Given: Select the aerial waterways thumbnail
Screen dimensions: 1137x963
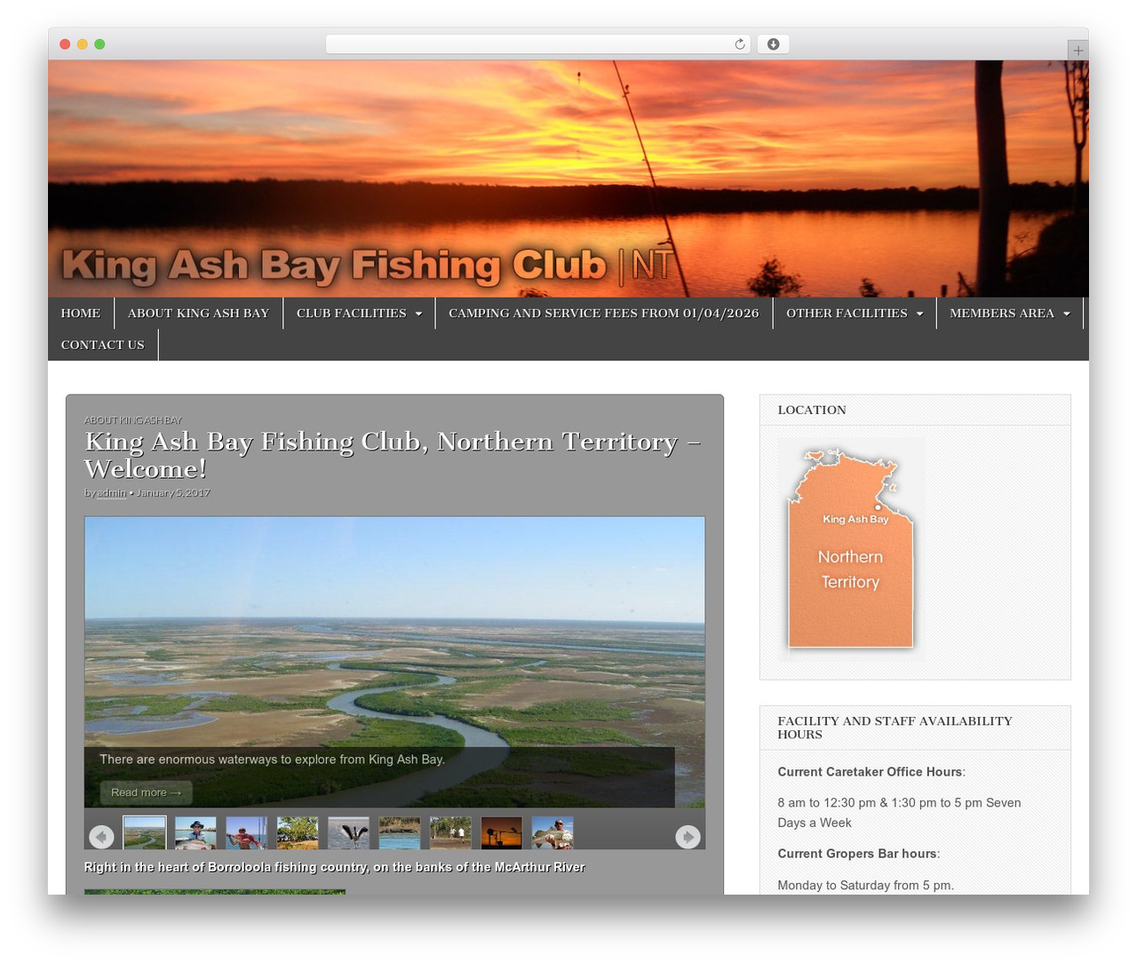Looking at the screenshot, I should pos(145,833).
